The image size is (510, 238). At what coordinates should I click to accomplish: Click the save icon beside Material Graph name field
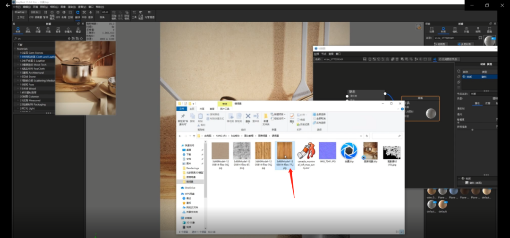point(365,59)
